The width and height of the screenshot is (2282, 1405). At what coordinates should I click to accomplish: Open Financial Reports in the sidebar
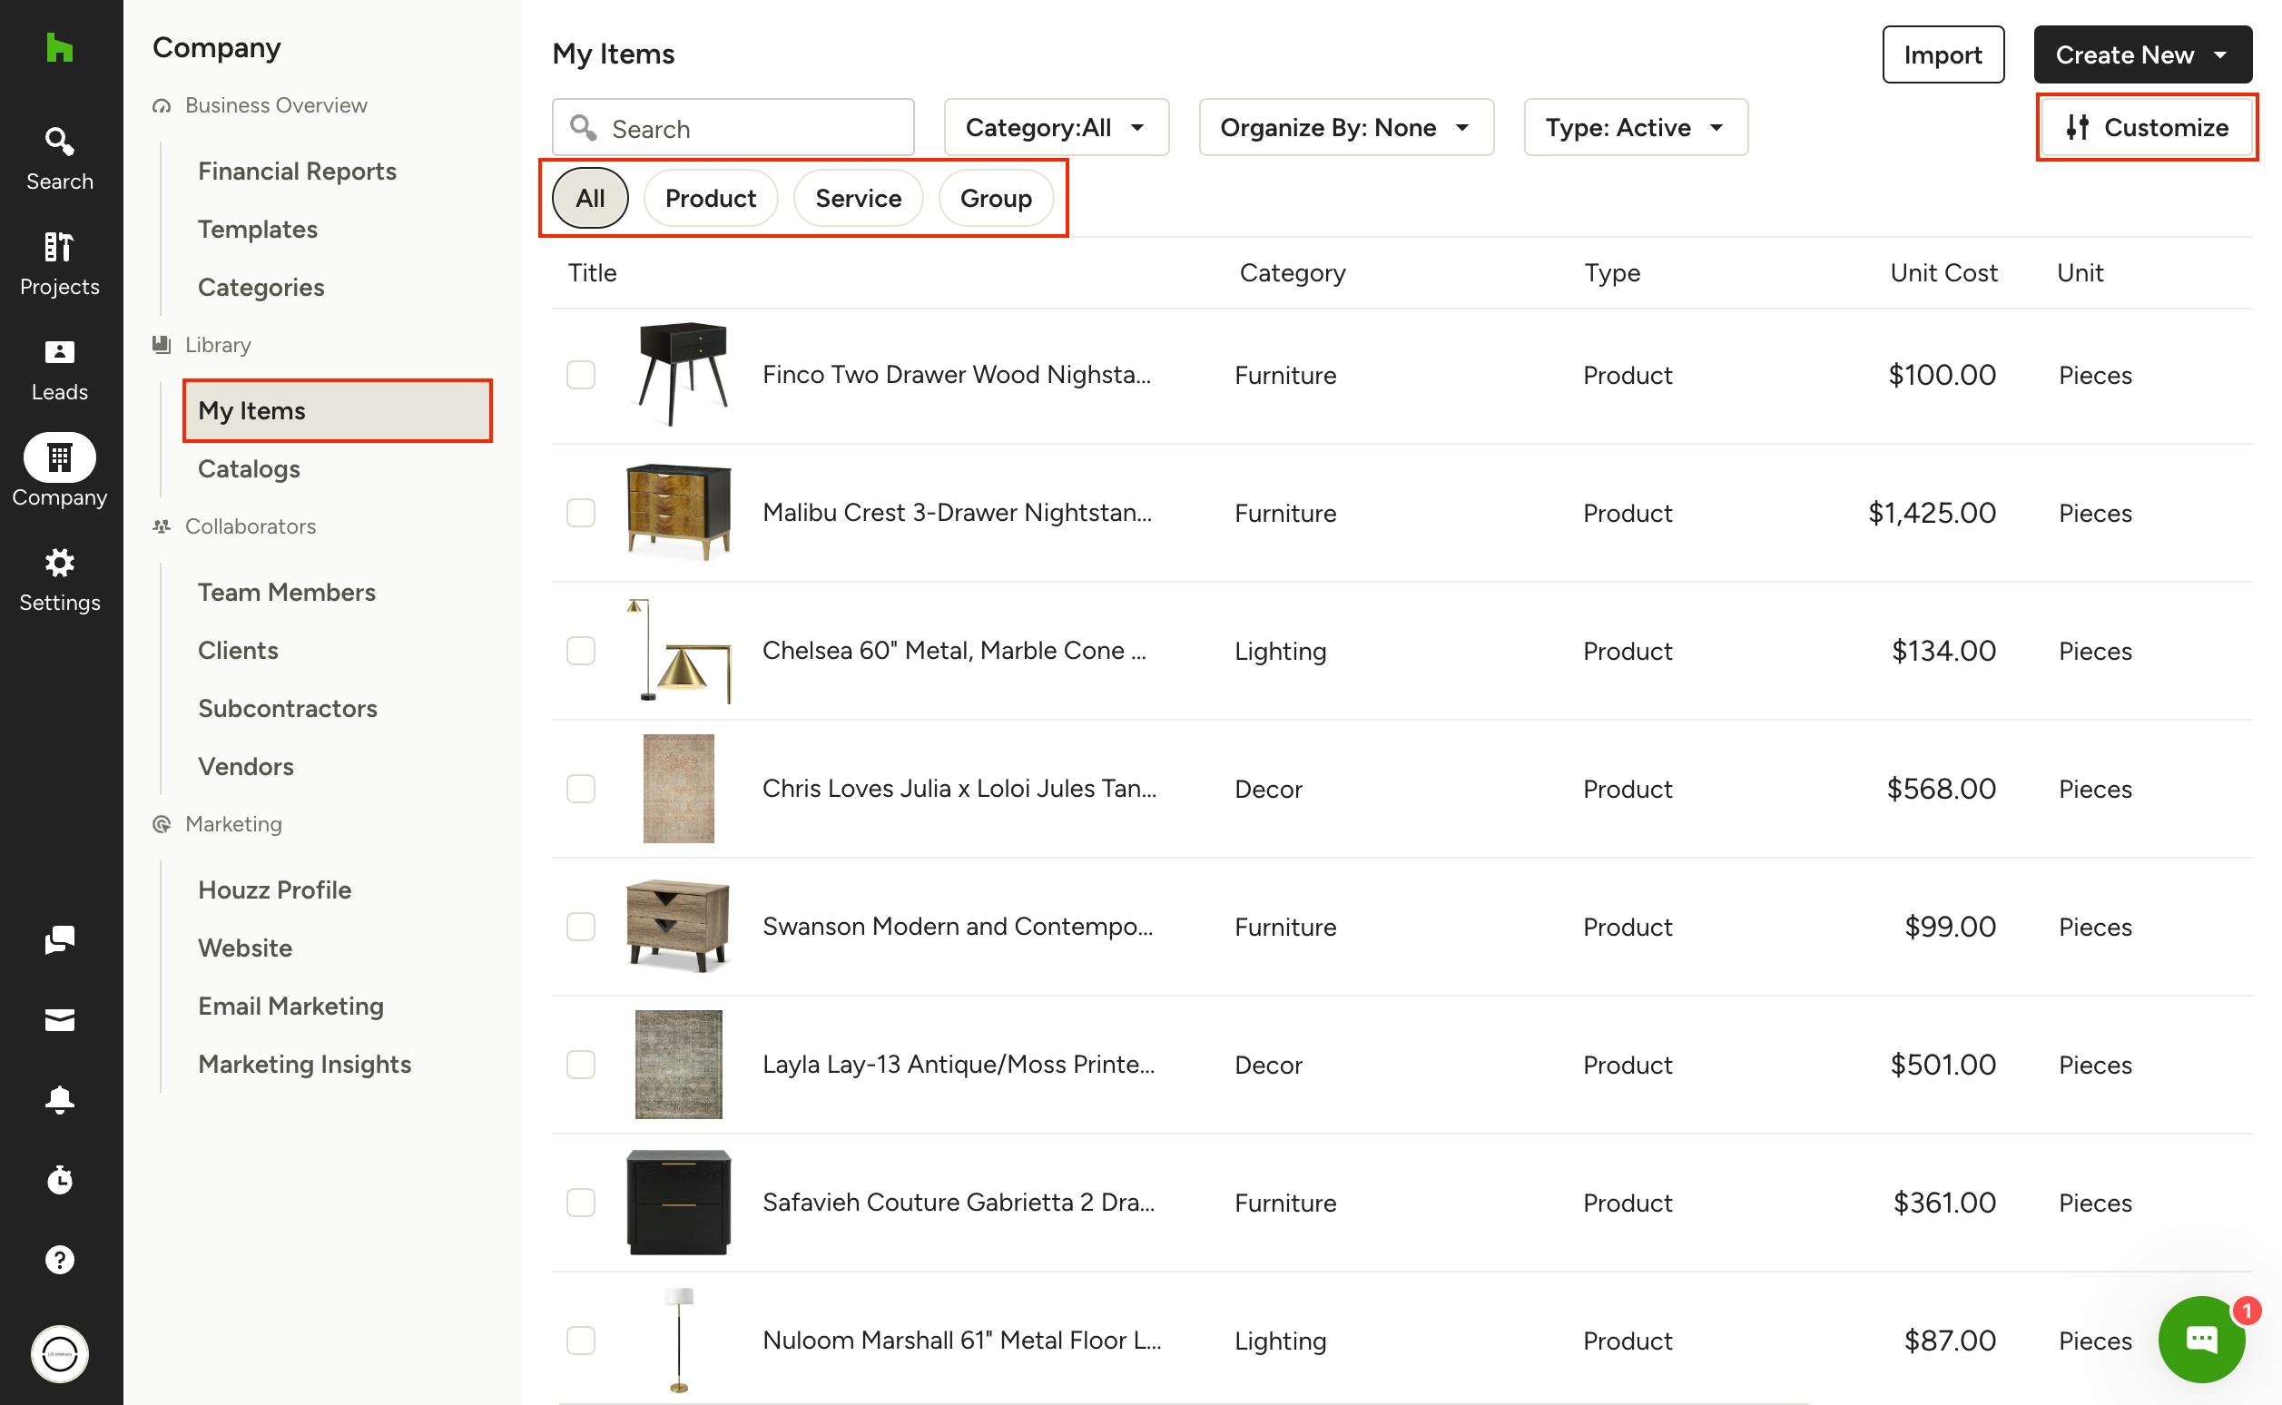pyautogui.click(x=298, y=171)
